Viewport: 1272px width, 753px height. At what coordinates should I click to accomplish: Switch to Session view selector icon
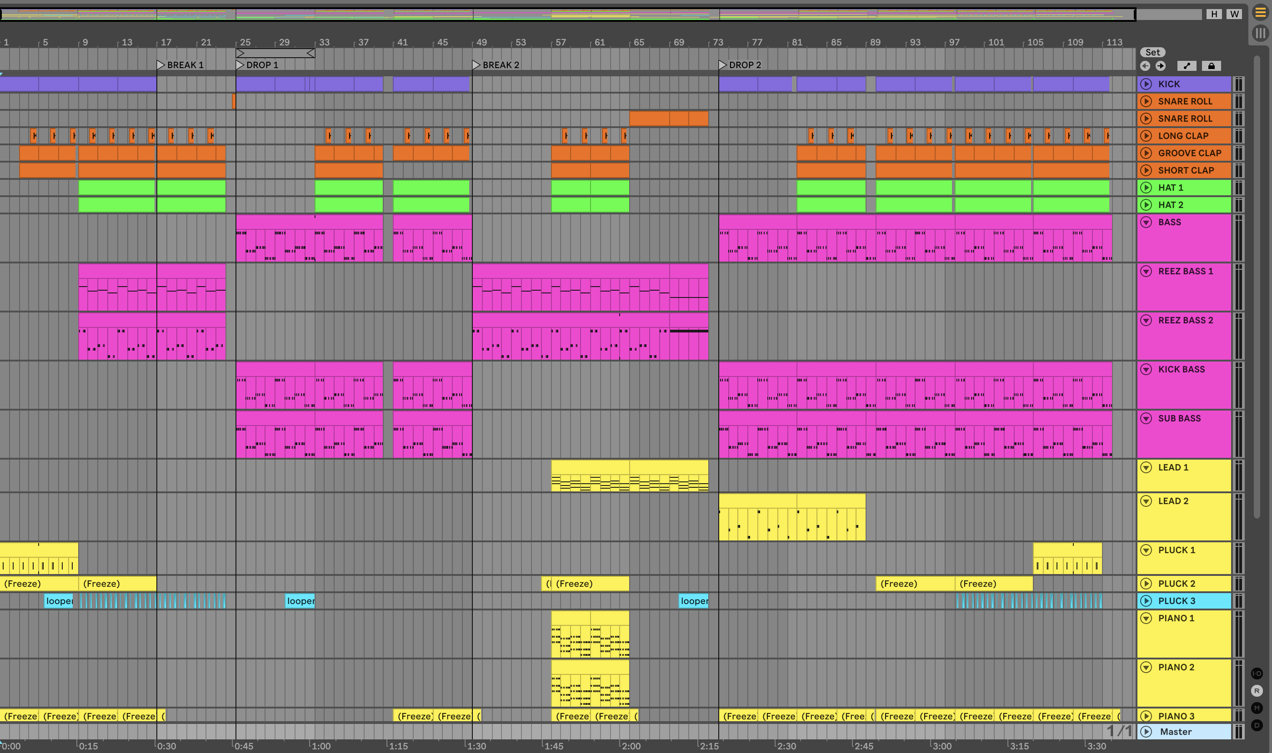1260,34
